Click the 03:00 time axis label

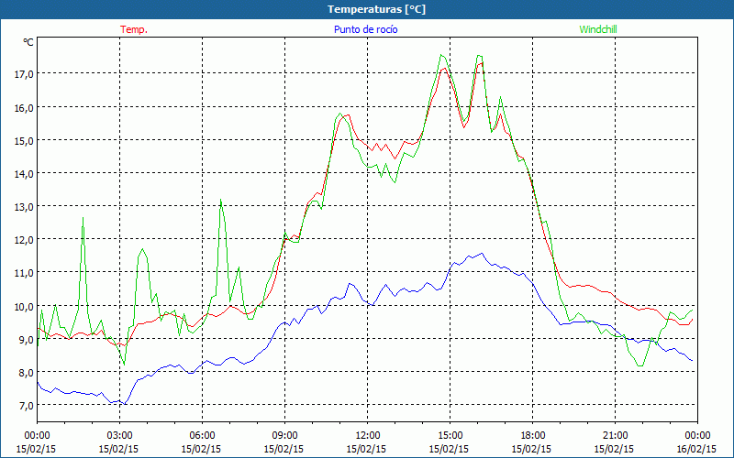tap(119, 436)
